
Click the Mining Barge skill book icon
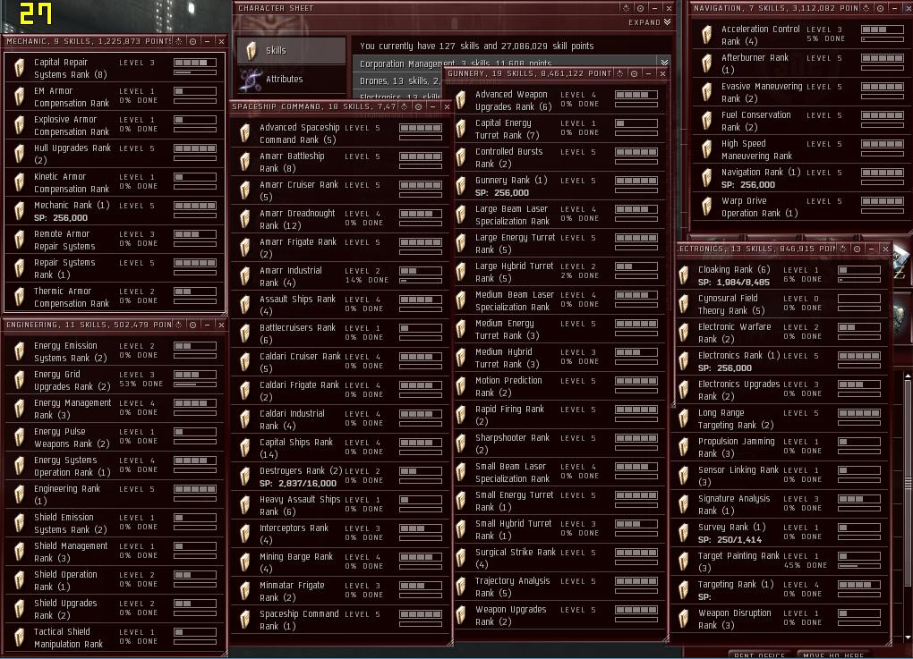[x=245, y=563]
